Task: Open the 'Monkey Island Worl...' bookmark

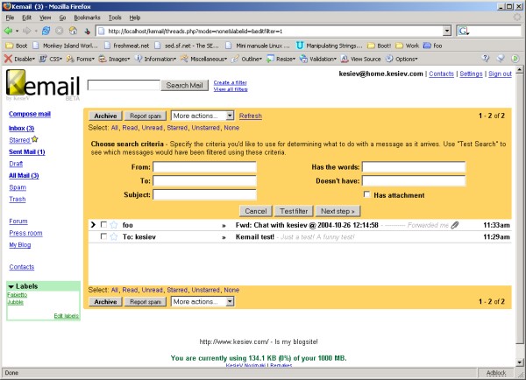Action: 66,46
